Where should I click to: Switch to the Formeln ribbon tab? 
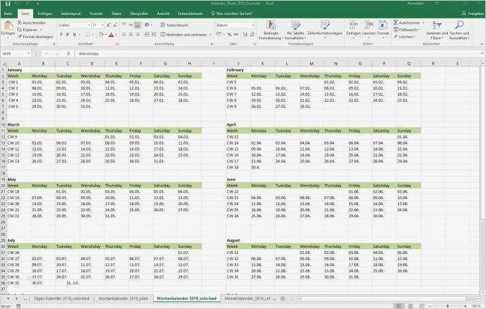click(x=96, y=14)
